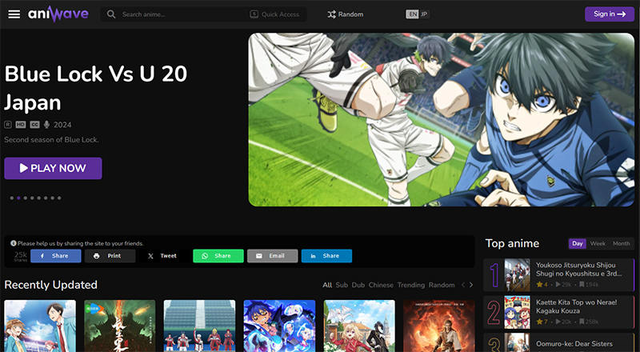The width and height of the screenshot is (640, 352).
Task: Click PLAY NOW for Blue Lock
Action: tap(53, 168)
